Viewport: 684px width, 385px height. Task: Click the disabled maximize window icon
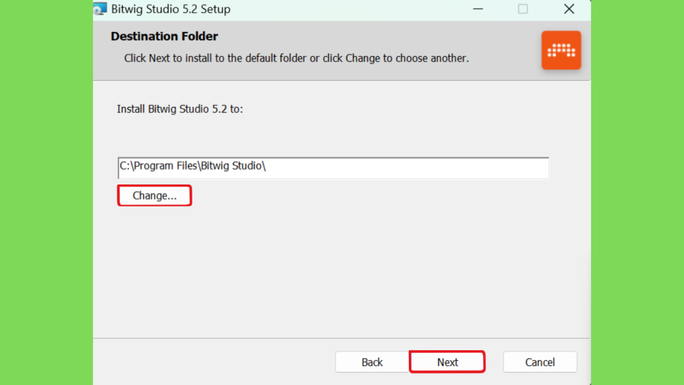pos(523,9)
